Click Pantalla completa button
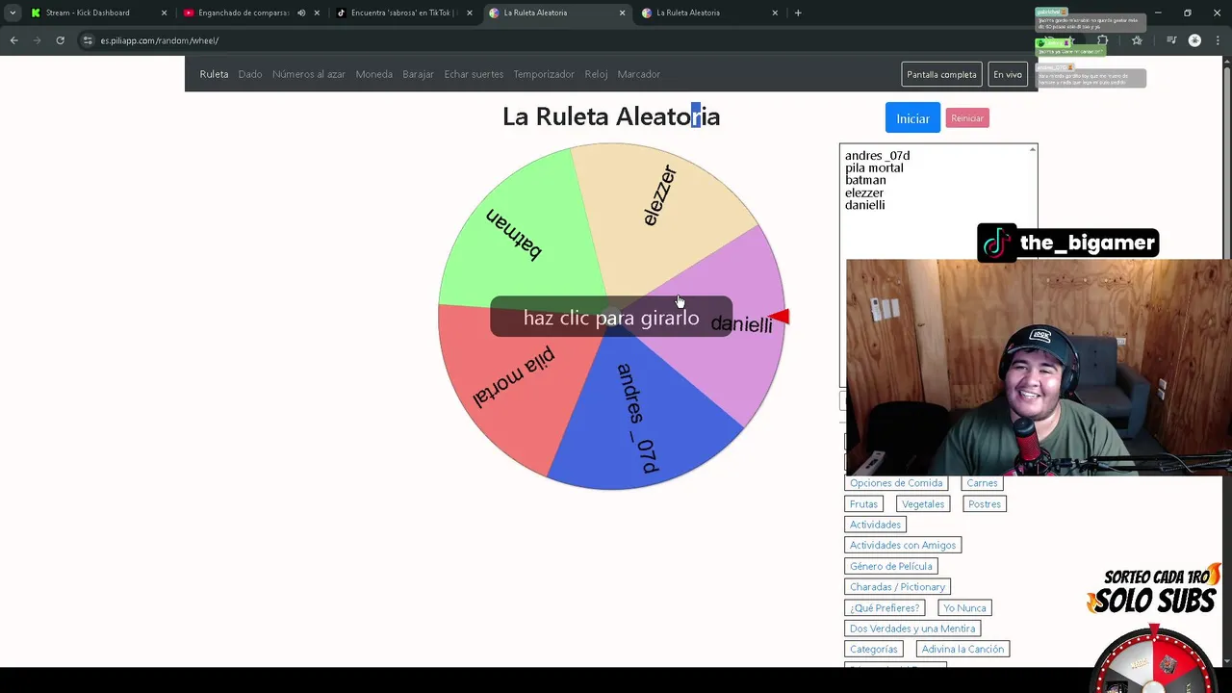This screenshot has height=693, width=1232. point(941,74)
